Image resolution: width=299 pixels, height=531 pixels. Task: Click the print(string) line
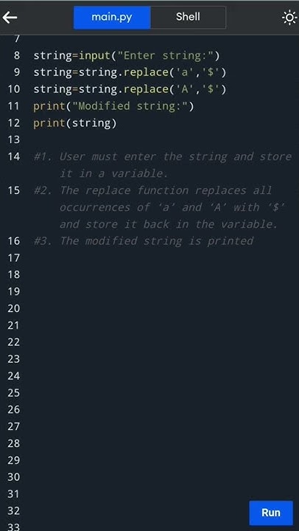tap(75, 123)
